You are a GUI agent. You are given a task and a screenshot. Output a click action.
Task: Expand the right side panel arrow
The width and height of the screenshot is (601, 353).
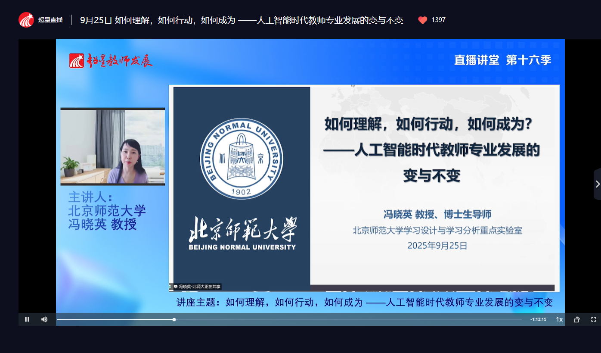(x=597, y=184)
